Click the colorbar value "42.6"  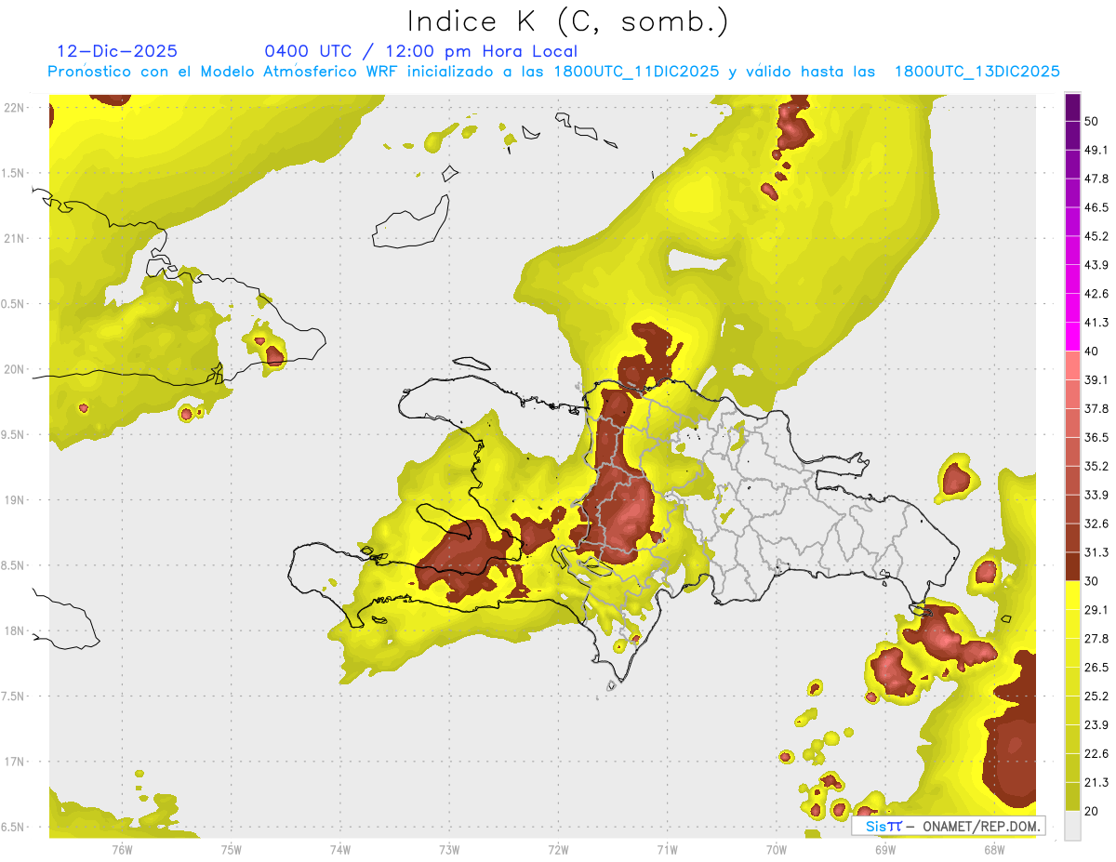click(x=1096, y=294)
